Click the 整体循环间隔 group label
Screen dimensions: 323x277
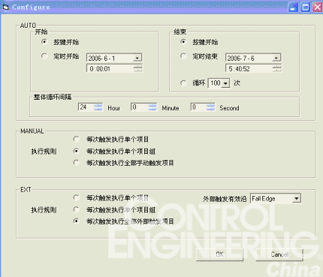(53, 97)
